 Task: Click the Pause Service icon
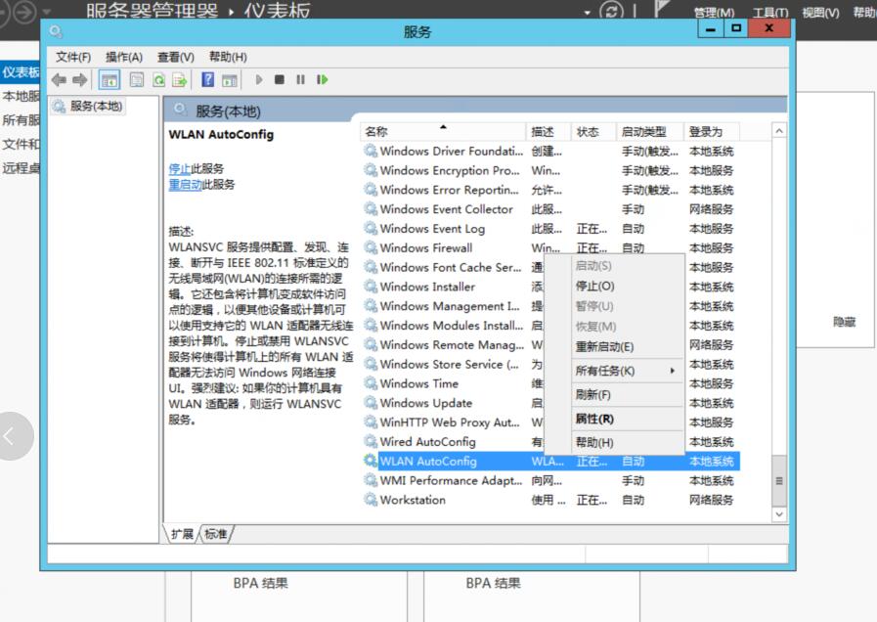[301, 79]
